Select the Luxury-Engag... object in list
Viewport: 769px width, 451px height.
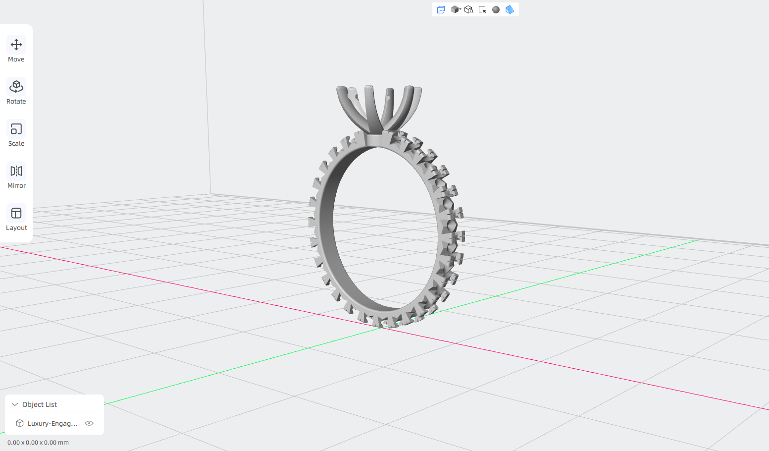coord(52,423)
